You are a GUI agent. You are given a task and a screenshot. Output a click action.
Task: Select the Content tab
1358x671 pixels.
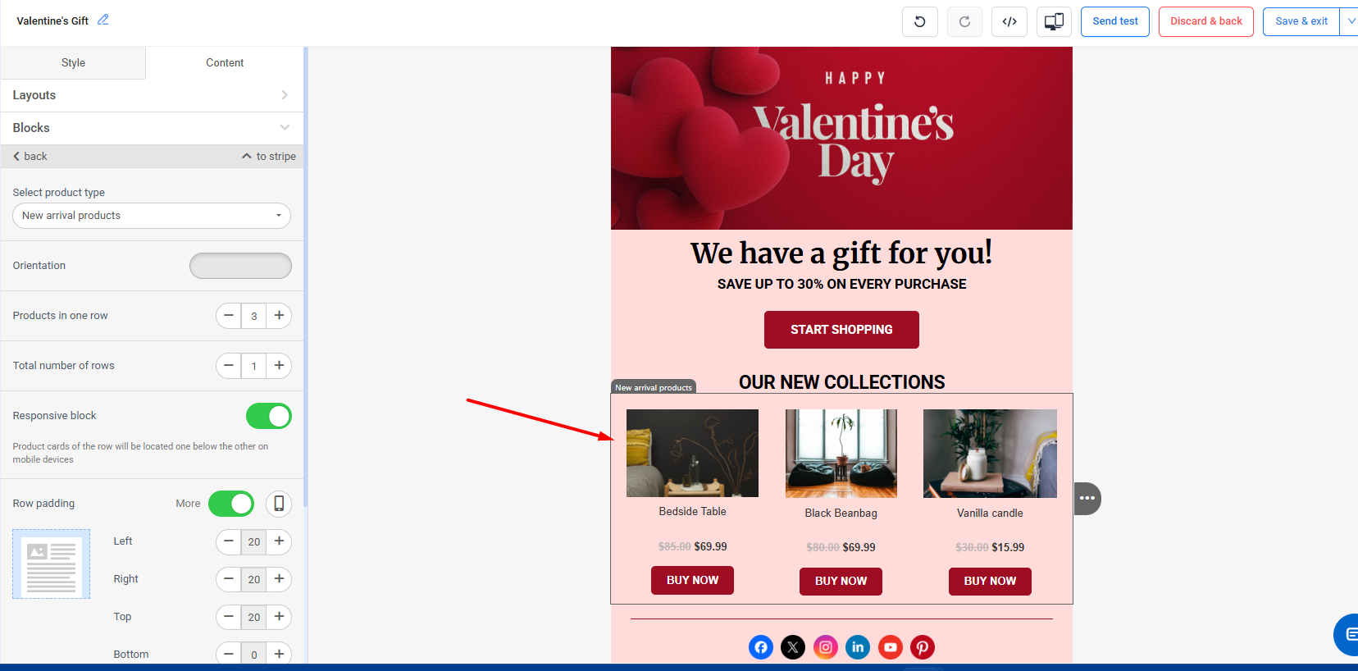225,63
